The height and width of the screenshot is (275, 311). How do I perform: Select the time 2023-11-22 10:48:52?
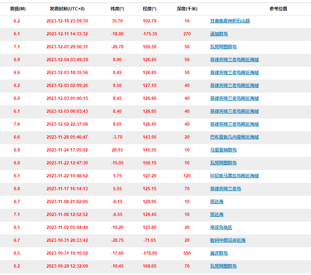[x=67, y=176]
